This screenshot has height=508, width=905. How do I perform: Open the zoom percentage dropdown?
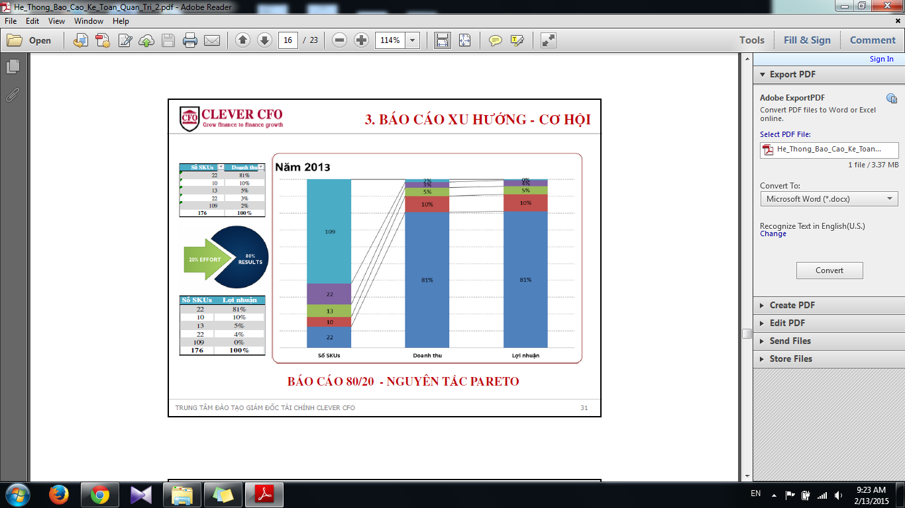pyautogui.click(x=413, y=40)
